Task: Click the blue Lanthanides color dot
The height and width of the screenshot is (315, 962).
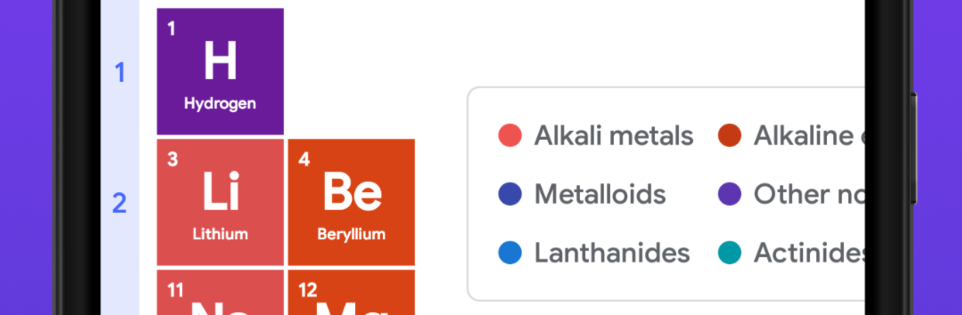Action: click(510, 252)
